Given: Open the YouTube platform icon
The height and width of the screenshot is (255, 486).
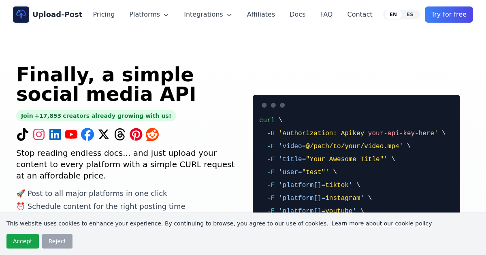Looking at the screenshot, I should 71,134.
